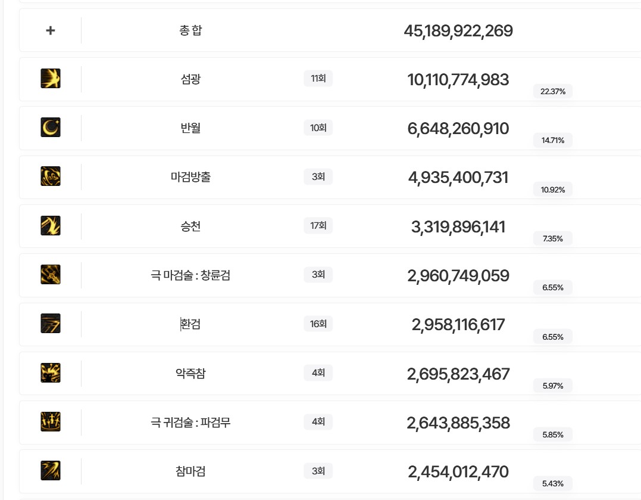Click the 극 귀검술 : 파검무 skill icon
This screenshot has width=641, height=500.
pos(51,422)
